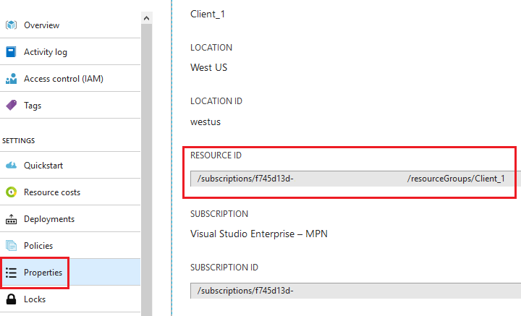The height and width of the screenshot is (316, 521).
Task: Click the Policies documents icon
Action: [x=11, y=246]
